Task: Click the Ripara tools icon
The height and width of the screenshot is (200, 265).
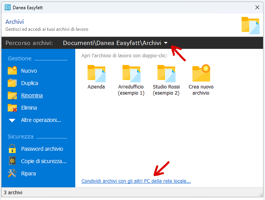Action: coord(12,173)
